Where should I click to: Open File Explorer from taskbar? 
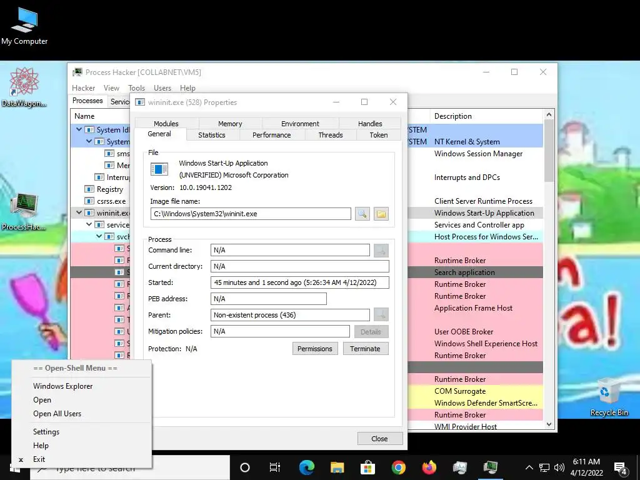[337, 467]
